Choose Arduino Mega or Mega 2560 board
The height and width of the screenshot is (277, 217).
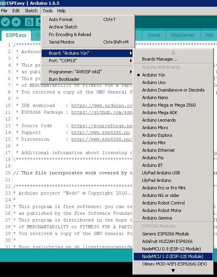coord(173,105)
